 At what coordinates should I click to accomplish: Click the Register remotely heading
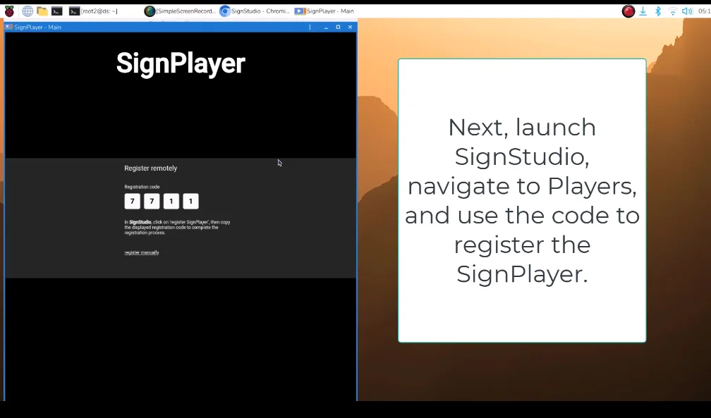150,168
